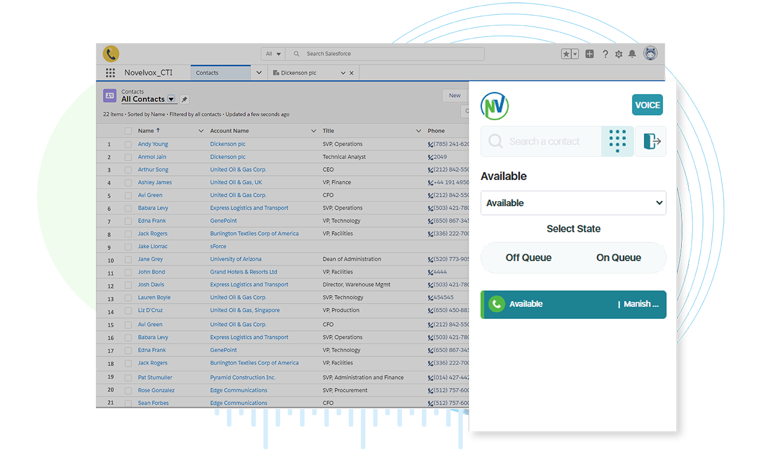Viewport: 761px width, 452px height.
Task: Check the box for Andy Young
Action: (x=128, y=144)
